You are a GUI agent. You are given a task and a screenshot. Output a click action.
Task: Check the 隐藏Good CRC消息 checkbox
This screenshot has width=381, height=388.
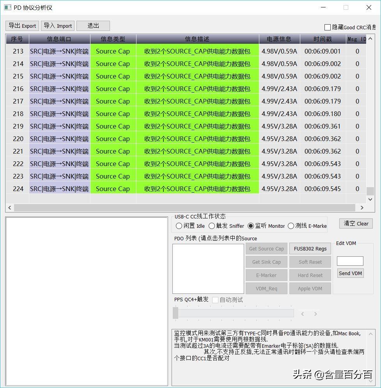pyautogui.click(x=327, y=27)
